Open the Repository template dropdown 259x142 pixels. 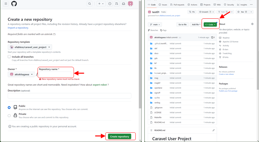click(x=30, y=47)
